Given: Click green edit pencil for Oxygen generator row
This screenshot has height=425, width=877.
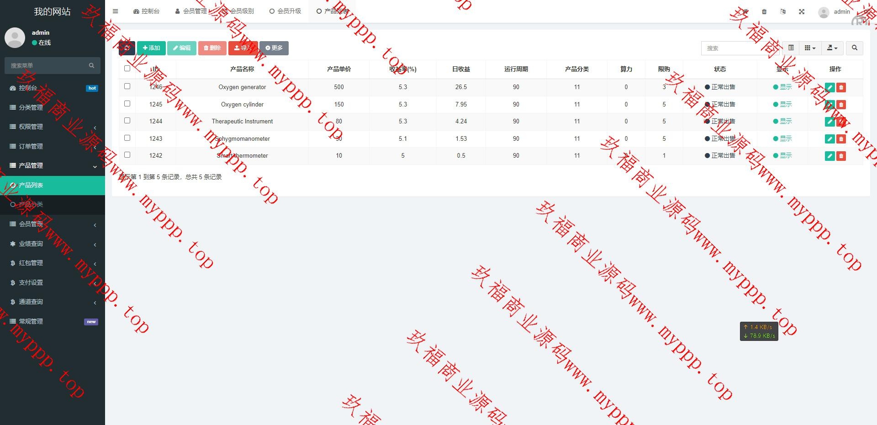Looking at the screenshot, I should tap(829, 87).
